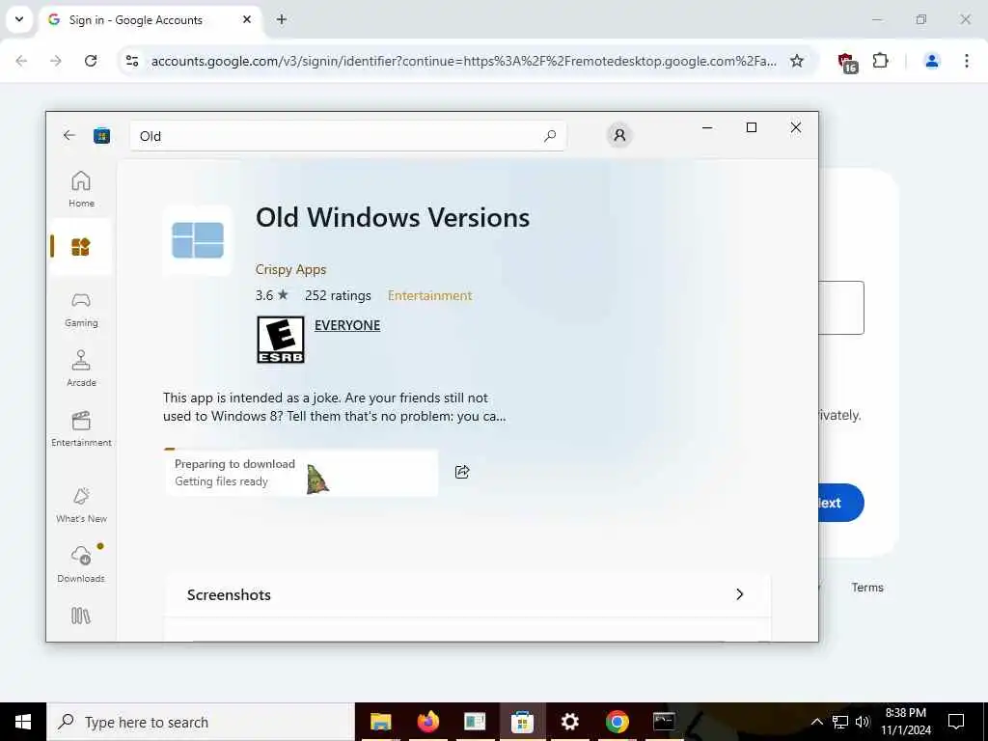The width and height of the screenshot is (988, 741).
Task: Open the Entertainment category link
Action: pos(429,295)
